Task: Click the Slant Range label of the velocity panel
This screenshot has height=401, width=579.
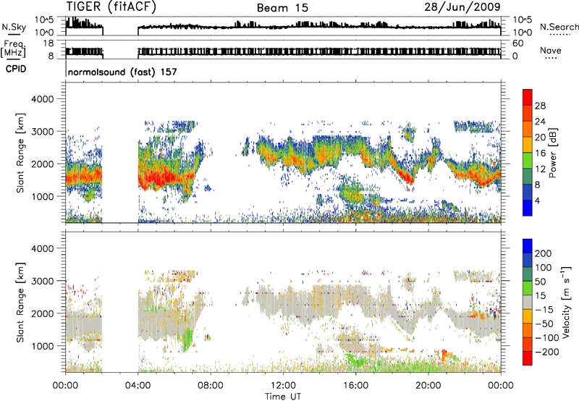Action: click(x=20, y=302)
